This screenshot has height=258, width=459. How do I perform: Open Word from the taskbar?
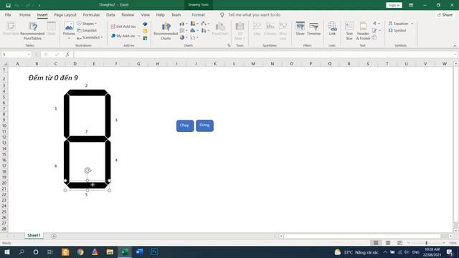pos(140,252)
